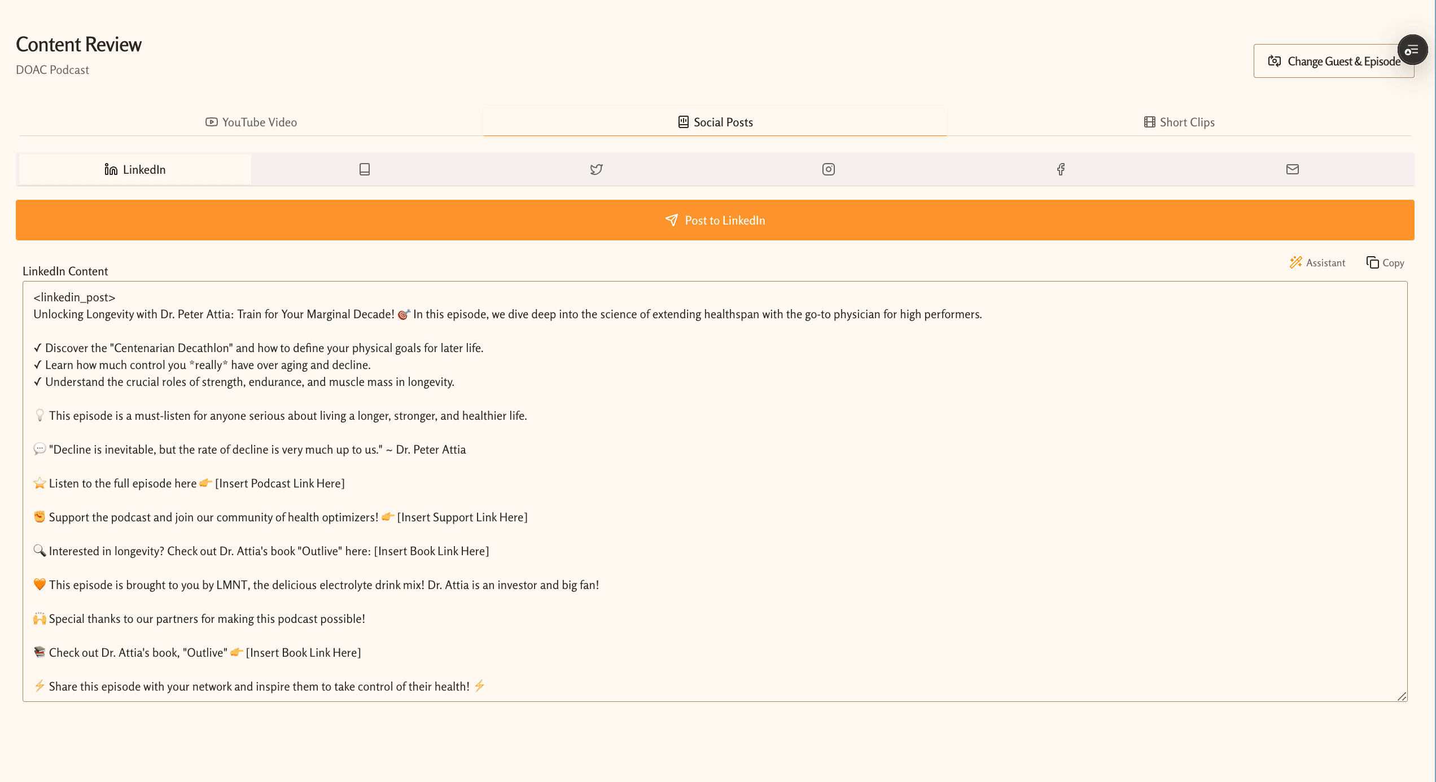Click the textarea resize handle corner

click(1402, 696)
